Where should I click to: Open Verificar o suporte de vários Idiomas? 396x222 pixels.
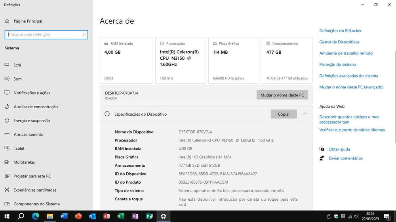coord(352,130)
